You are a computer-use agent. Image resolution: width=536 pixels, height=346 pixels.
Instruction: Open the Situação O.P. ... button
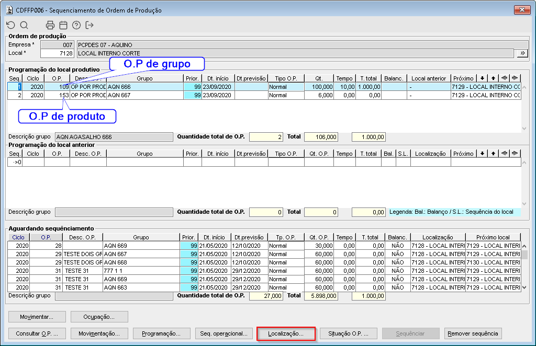(348, 333)
